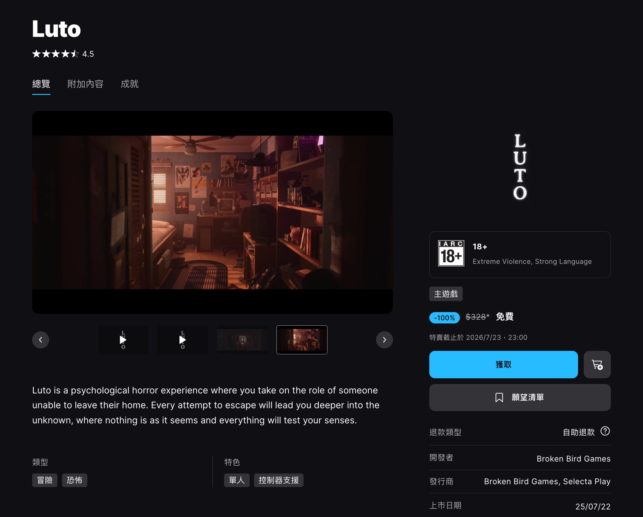643x517 pixels.
Task: Click publisher text Broken Bird Games, Selecta Play
Action: [547, 481]
